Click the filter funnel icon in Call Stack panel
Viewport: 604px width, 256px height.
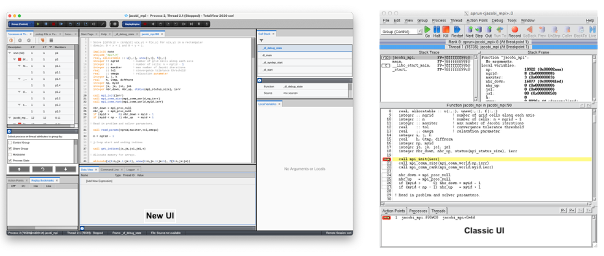261,40
